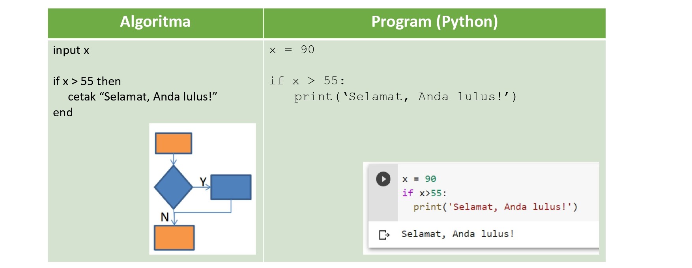Click the N branch label
Screen dimensions: 692x268
[165, 217]
